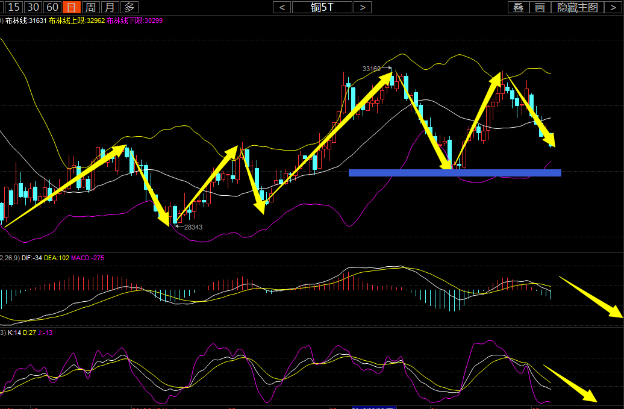Click the 33160 high price marker

372,69
